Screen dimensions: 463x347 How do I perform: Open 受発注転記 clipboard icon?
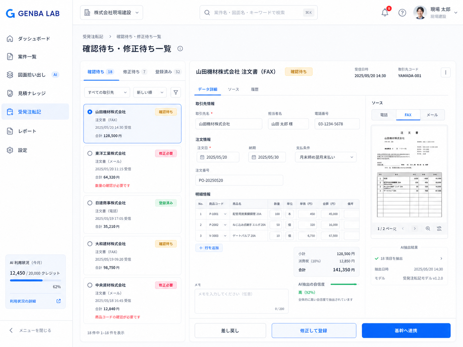point(10,112)
